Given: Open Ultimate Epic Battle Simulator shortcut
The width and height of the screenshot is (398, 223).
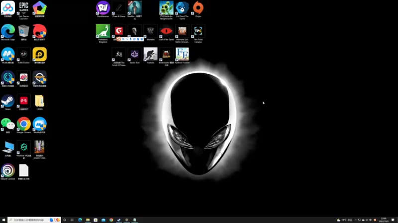Looking at the screenshot, I should tap(182, 33).
